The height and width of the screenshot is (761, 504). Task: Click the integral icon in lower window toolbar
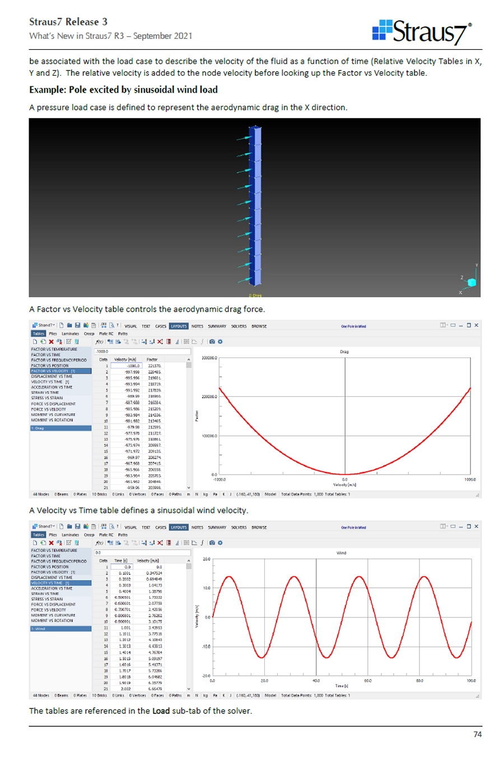[202, 542]
